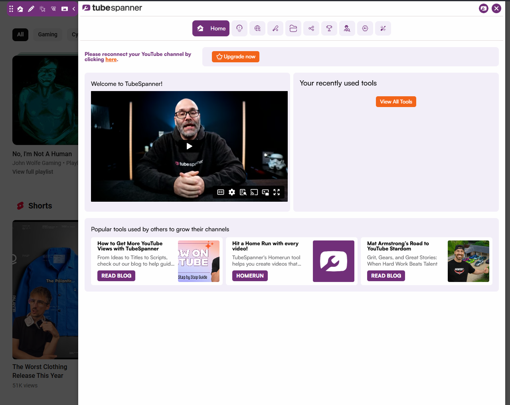This screenshot has height=405, width=510.
Task: Open the Home tab in TubeSpanner
Action: click(x=211, y=28)
